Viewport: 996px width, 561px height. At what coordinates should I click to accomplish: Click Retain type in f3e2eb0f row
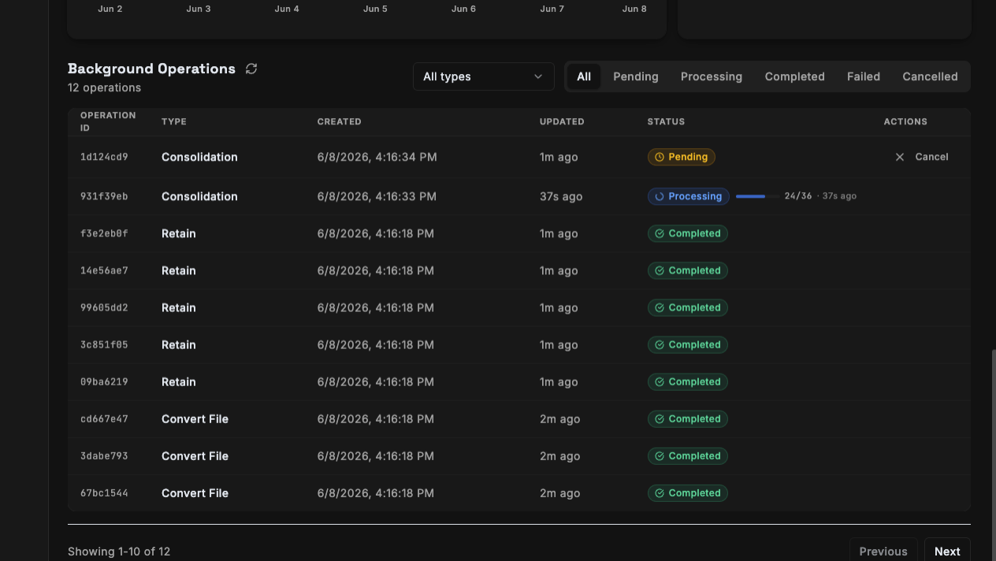point(179,233)
